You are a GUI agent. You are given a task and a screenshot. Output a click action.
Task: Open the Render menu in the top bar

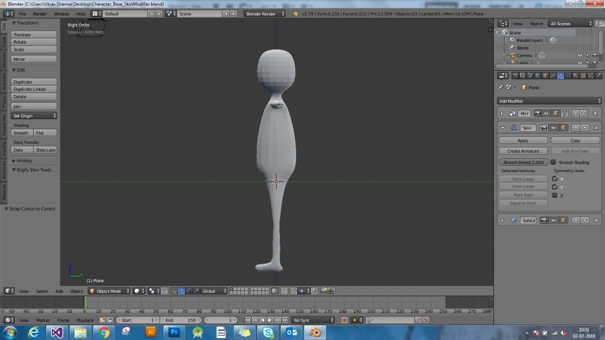tap(38, 13)
